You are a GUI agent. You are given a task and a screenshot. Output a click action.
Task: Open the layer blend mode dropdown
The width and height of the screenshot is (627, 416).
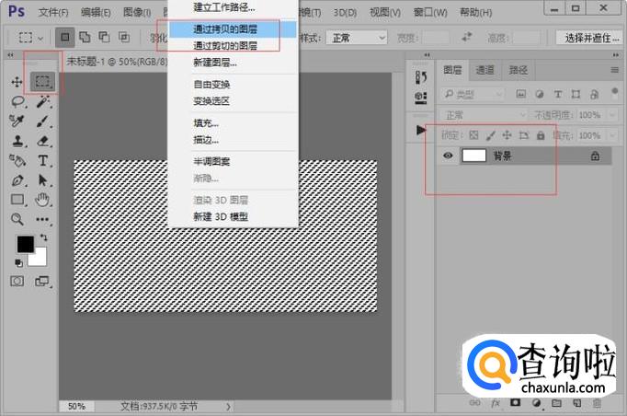click(x=484, y=115)
